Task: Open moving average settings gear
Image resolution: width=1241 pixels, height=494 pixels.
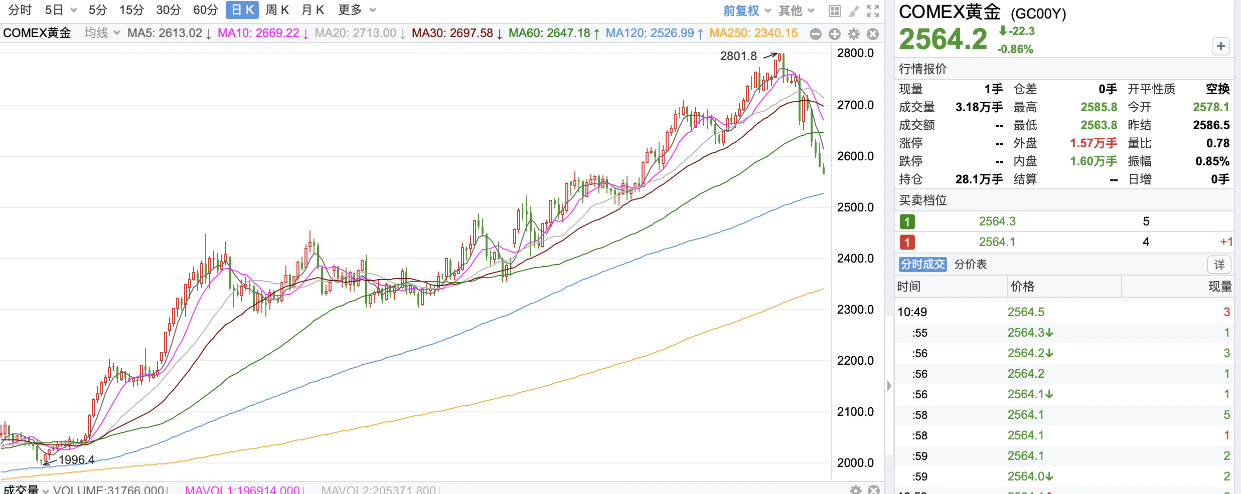Action: (x=854, y=34)
